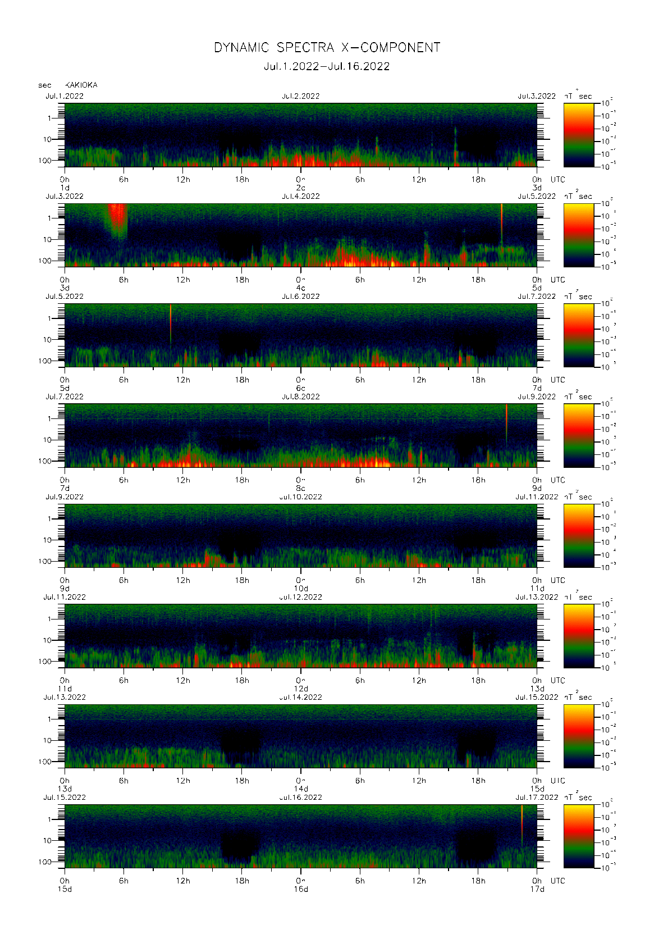Click the date range 'Jul.1.2022-Jul.16.2022' subtitle

pyautogui.click(x=327, y=66)
